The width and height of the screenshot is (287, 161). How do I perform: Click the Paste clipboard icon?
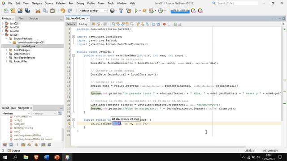pos(52,11)
